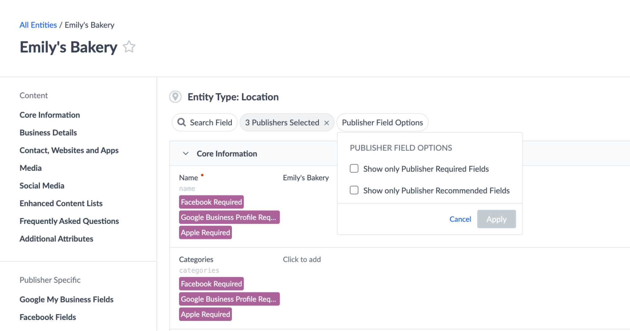The height and width of the screenshot is (331, 630).
Task: Collapse the Core Information section chevron
Action: 186,154
